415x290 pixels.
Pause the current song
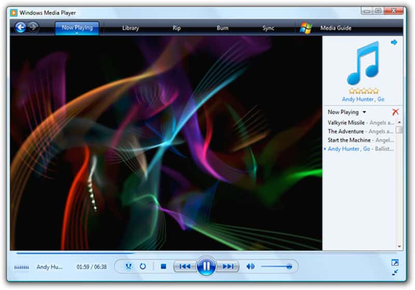tap(206, 267)
